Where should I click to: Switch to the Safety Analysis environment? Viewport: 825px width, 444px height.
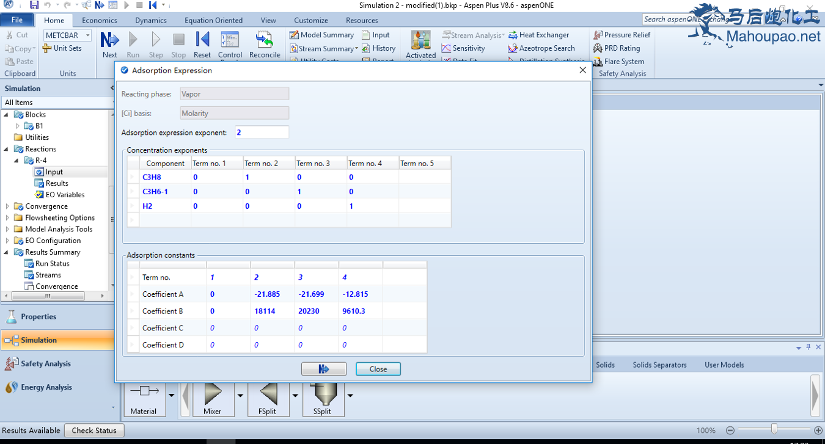[57, 363]
